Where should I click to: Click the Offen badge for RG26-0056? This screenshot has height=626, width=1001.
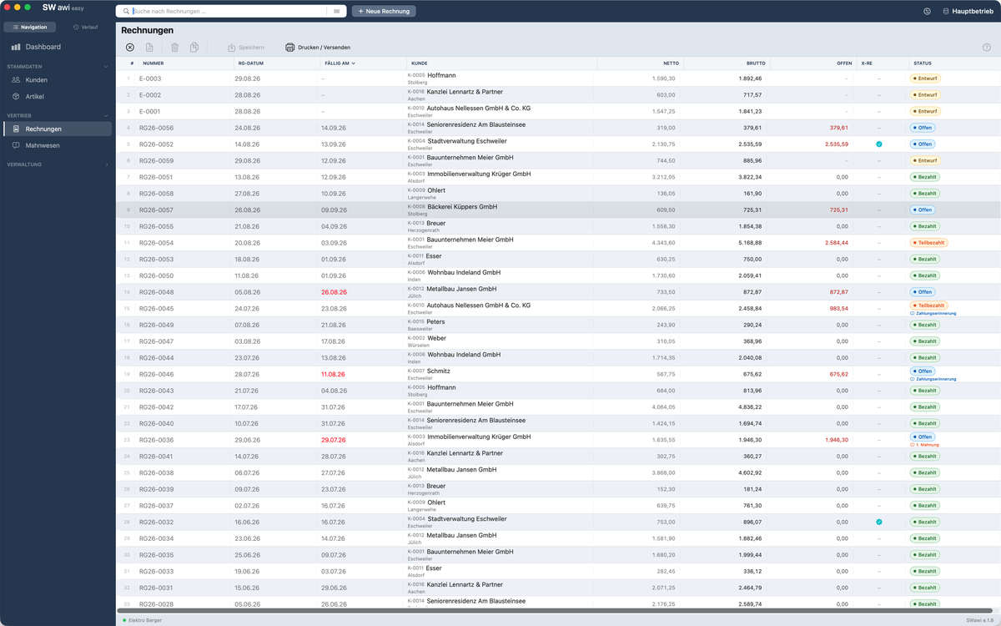click(923, 128)
